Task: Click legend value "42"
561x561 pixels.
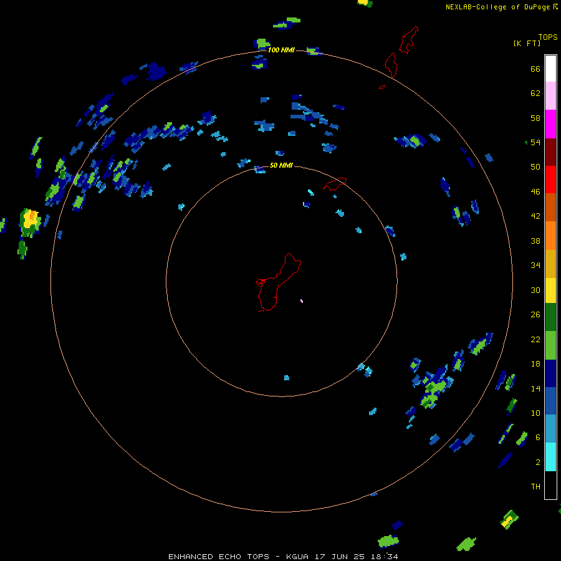Action: pyautogui.click(x=535, y=216)
